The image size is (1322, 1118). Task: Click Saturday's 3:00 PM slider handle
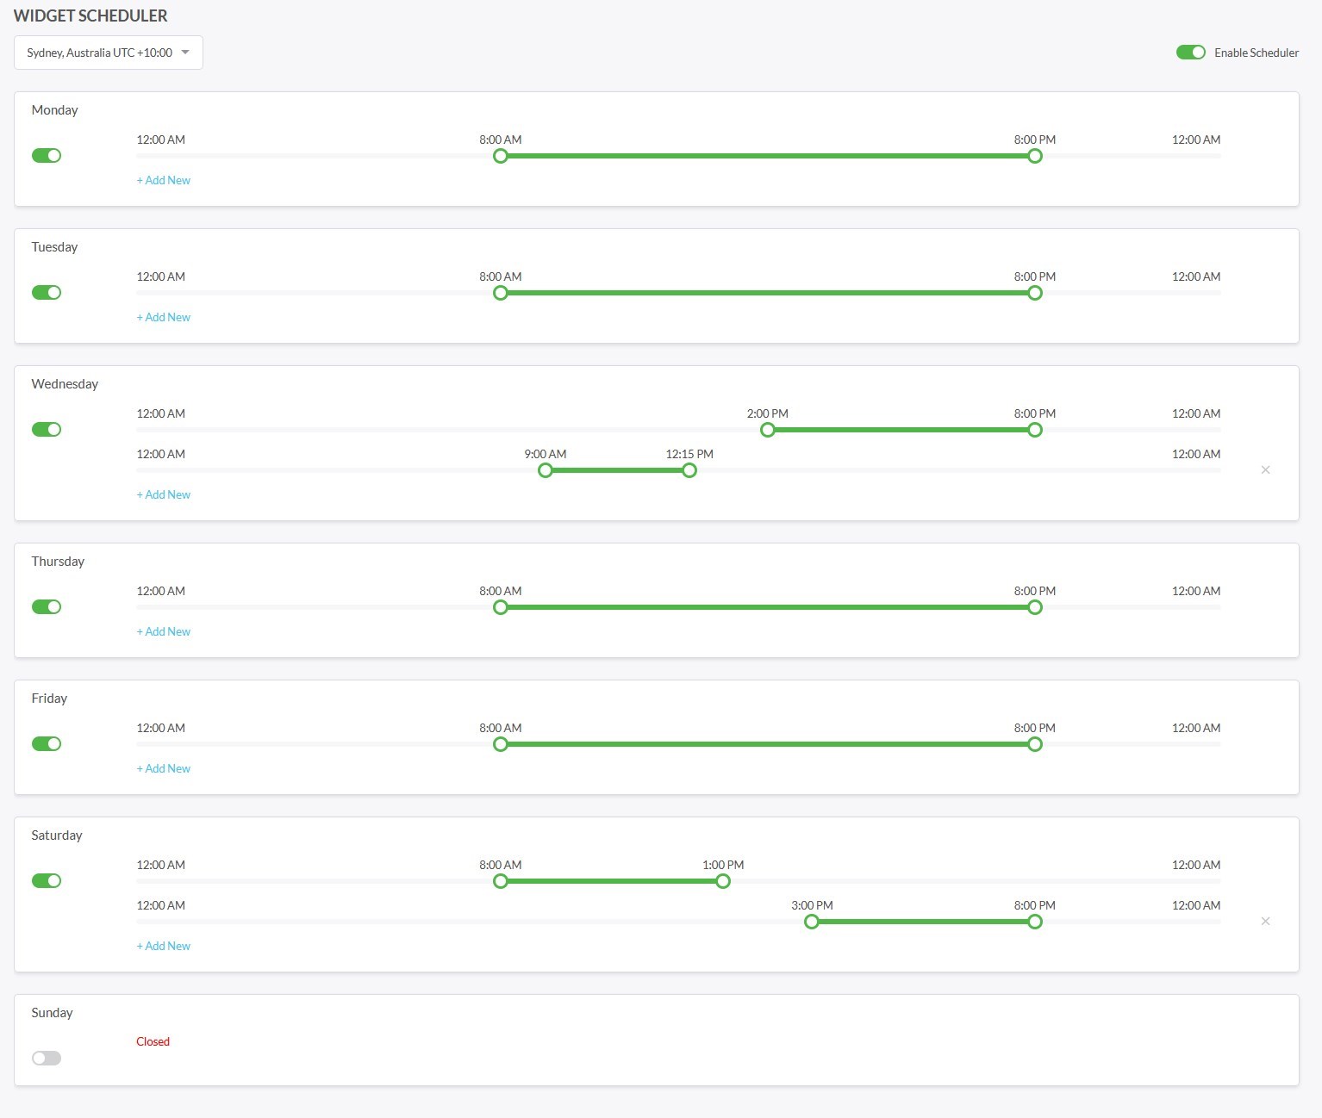click(812, 922)
